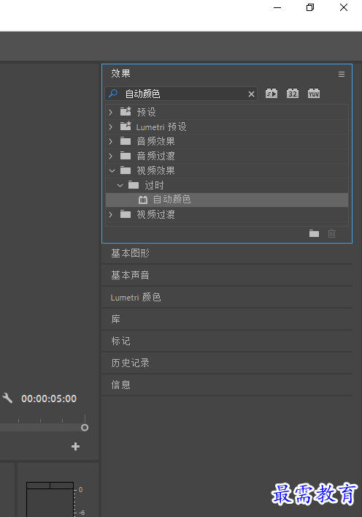Image resolution: width=362 pixels, height=517 pixels.
Task: Minimize the application window
Action: [277, 7]
